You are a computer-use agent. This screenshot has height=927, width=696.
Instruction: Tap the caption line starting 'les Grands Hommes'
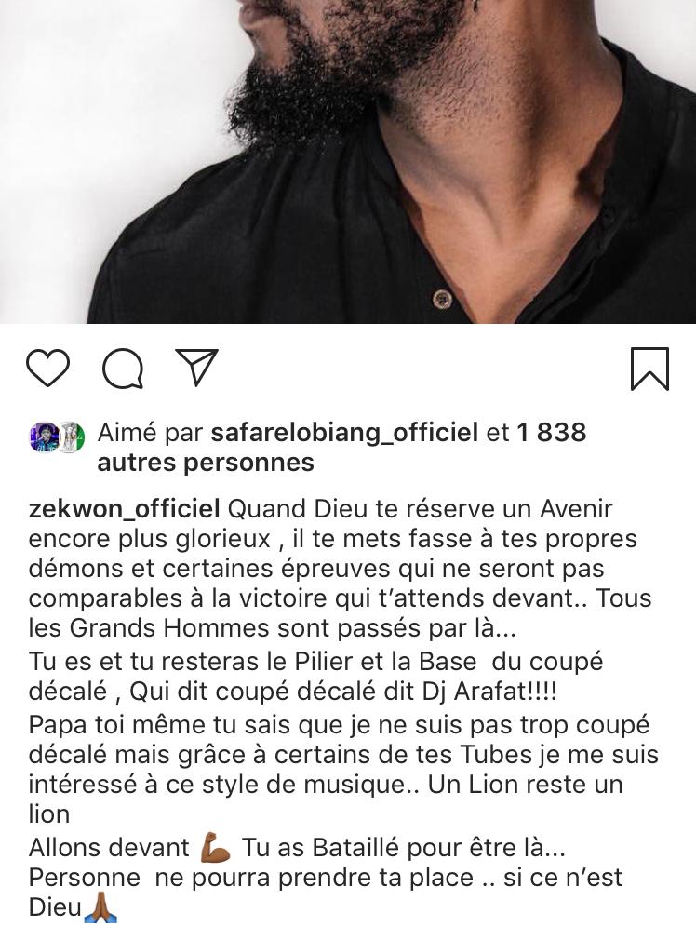pyautogui.click(x=273, y=628)
